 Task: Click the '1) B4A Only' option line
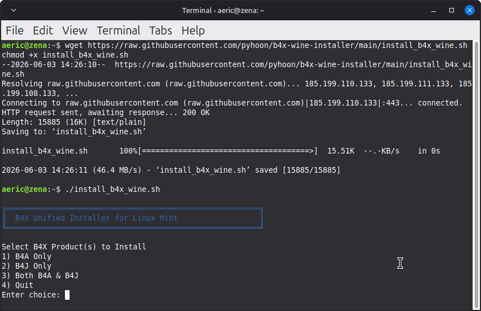[27, 256]
